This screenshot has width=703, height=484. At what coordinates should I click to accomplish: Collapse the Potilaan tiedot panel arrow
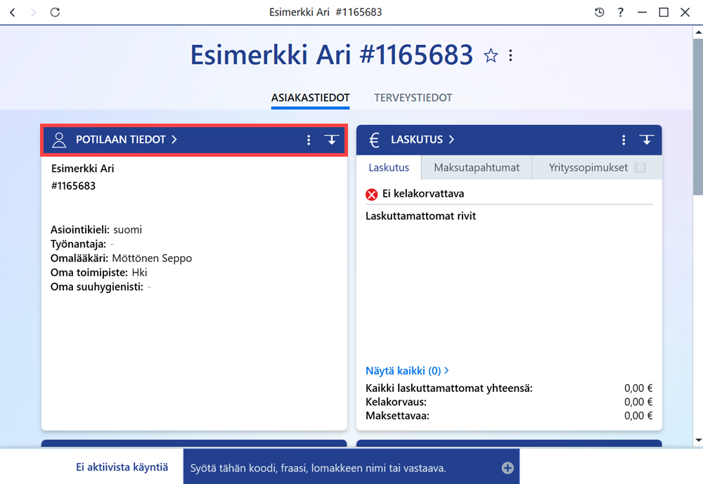pos(332,140)
